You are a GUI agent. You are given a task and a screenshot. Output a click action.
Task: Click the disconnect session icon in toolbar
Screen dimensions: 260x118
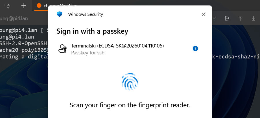click(x=227, y=18)
